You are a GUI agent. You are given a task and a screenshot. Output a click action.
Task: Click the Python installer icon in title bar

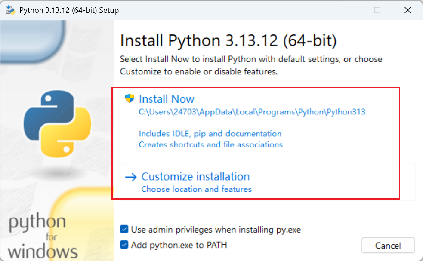[x=10, y=10]
